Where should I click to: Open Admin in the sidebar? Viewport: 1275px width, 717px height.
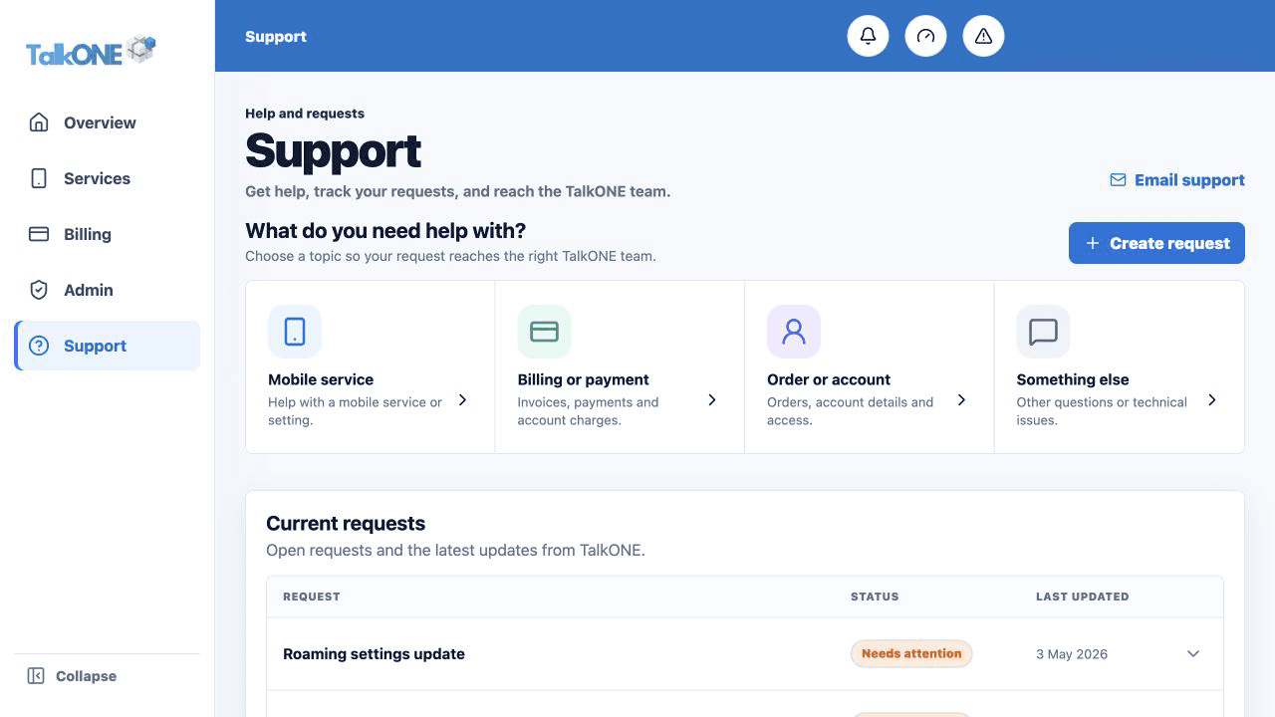(107, 290)
